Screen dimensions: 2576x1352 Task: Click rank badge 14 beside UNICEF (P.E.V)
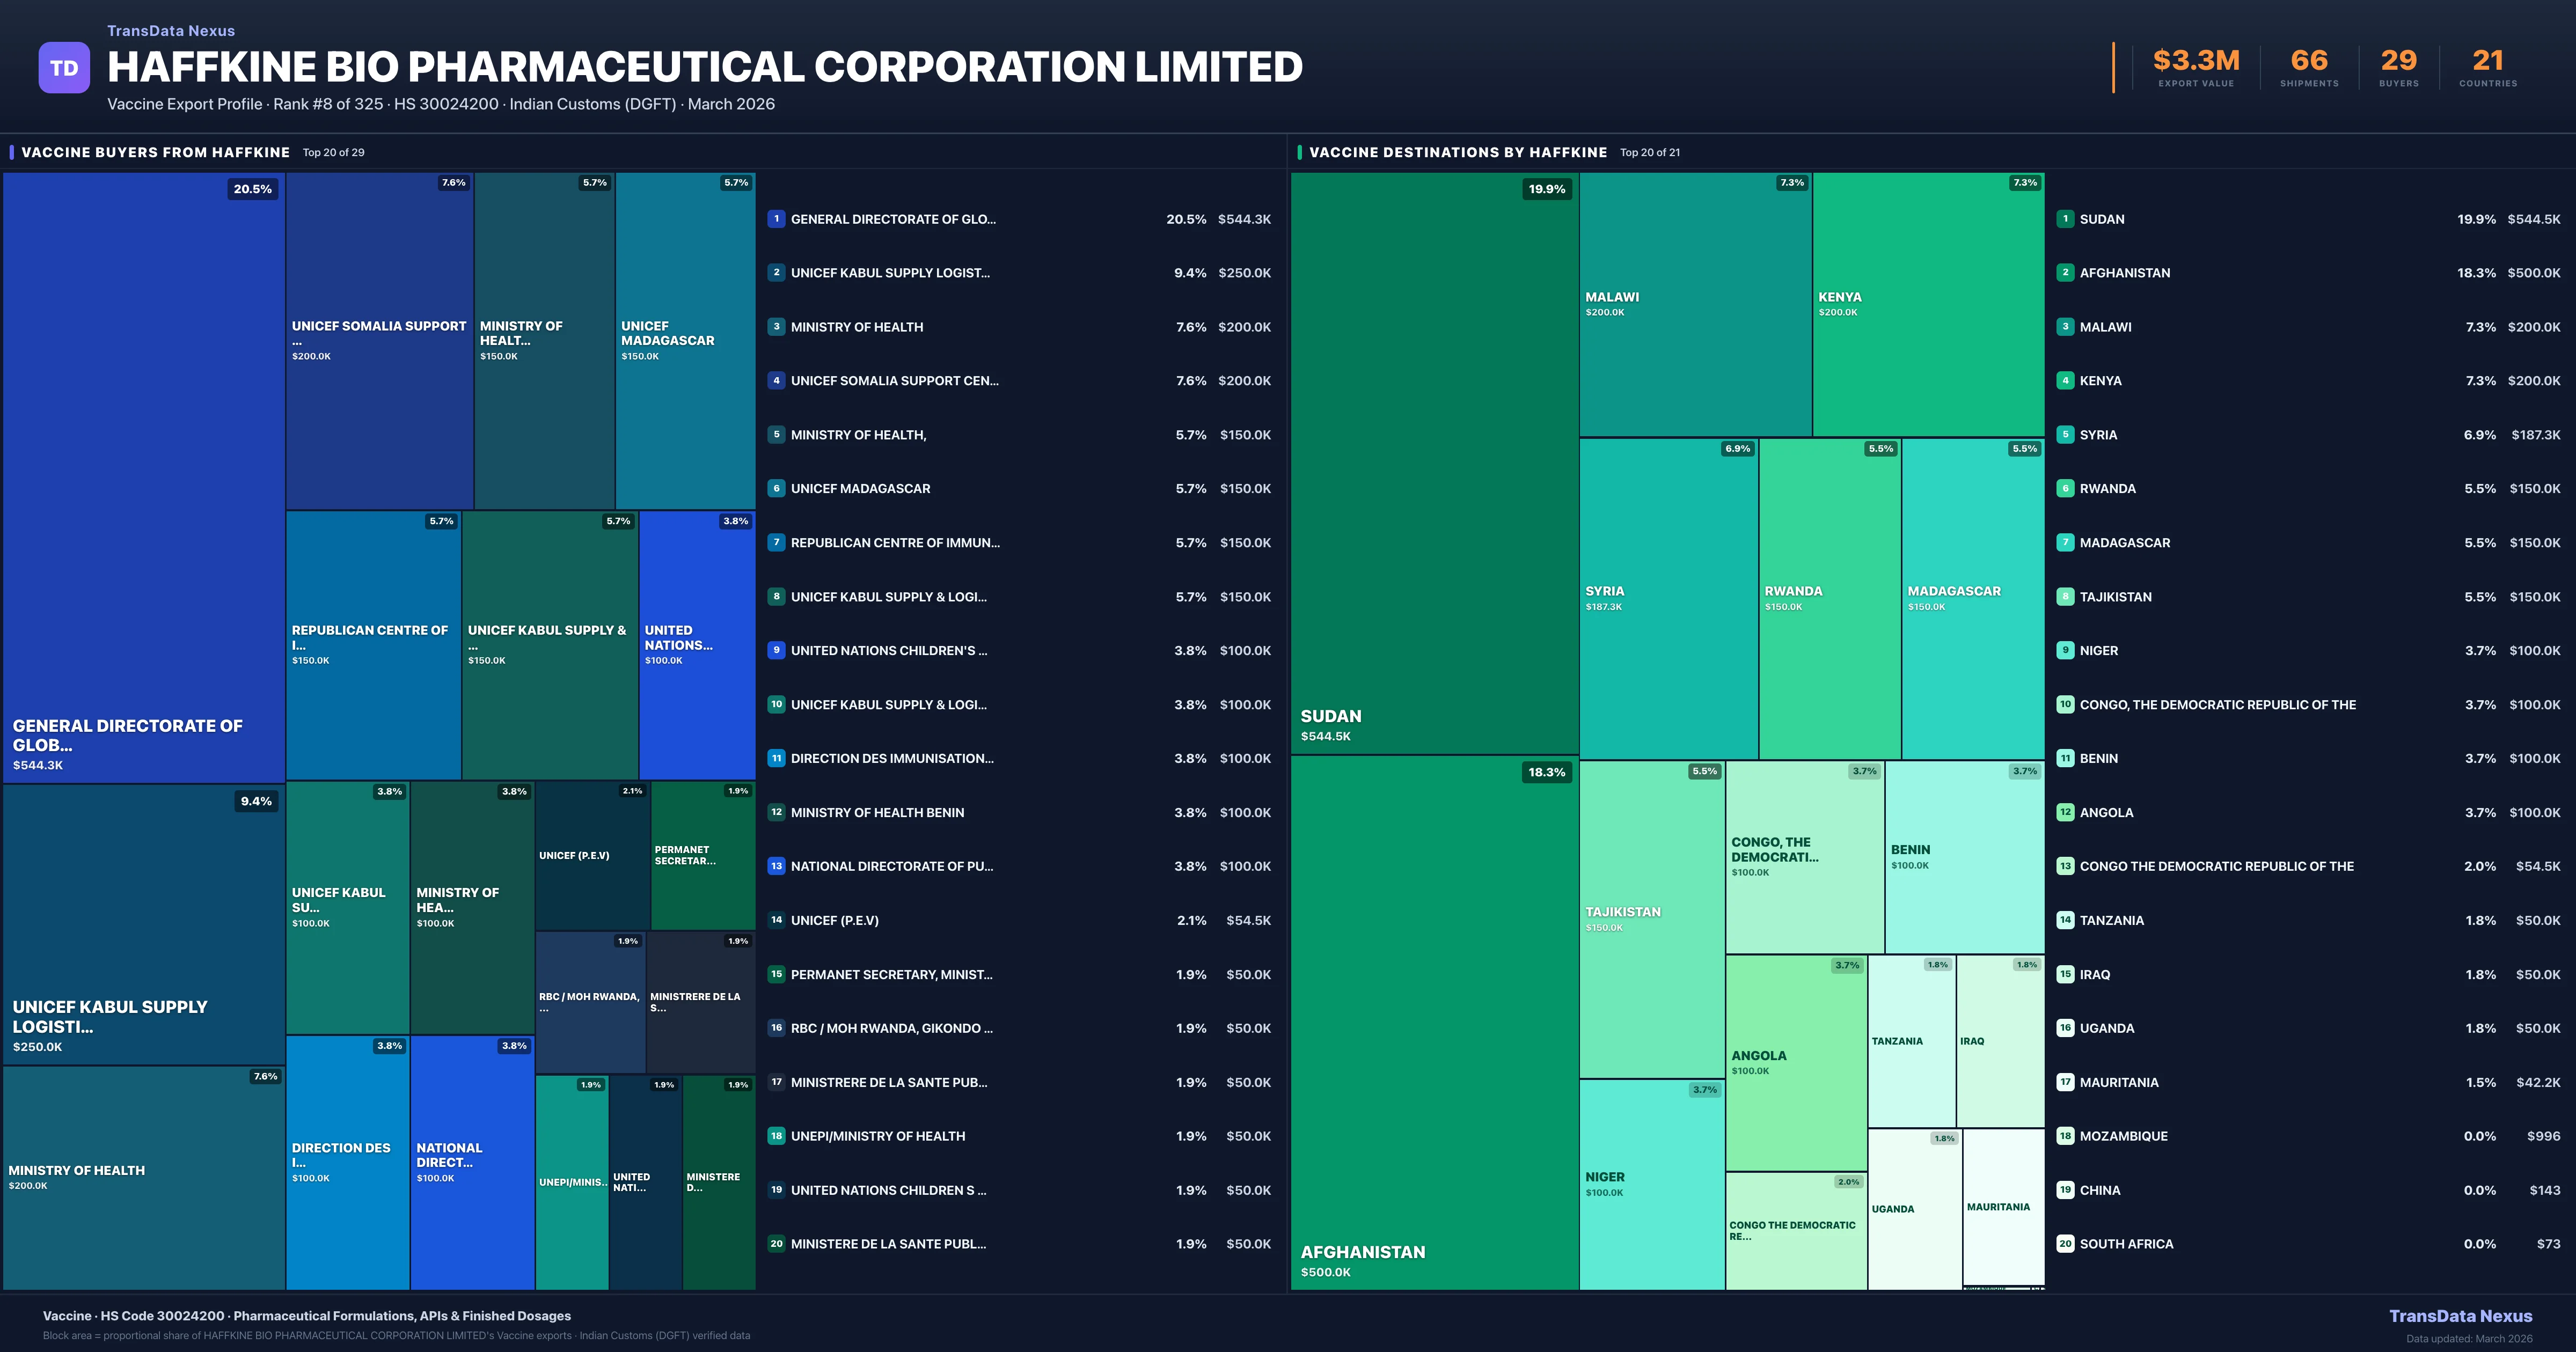tap(776, 920)
